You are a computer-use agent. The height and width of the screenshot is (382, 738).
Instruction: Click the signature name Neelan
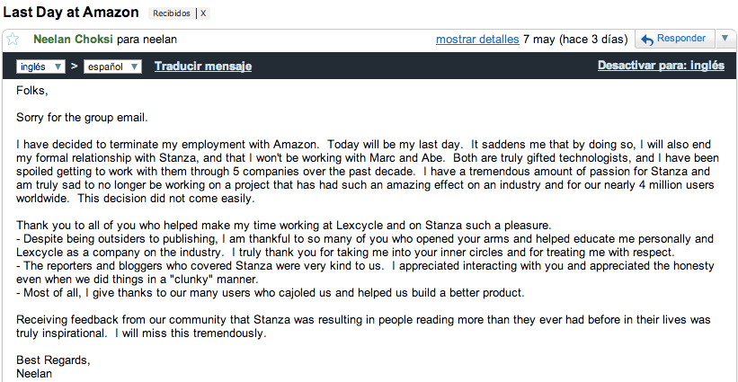[x=34, y=374]
